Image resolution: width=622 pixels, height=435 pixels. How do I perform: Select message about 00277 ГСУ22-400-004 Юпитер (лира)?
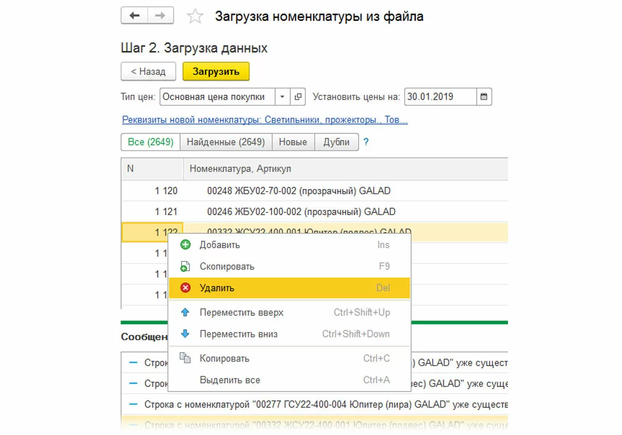click(x=315, y=404)
